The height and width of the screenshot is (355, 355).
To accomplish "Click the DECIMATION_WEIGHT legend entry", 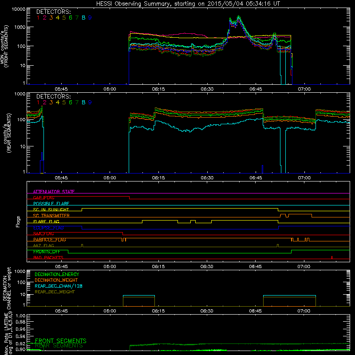I will (56, 280).
